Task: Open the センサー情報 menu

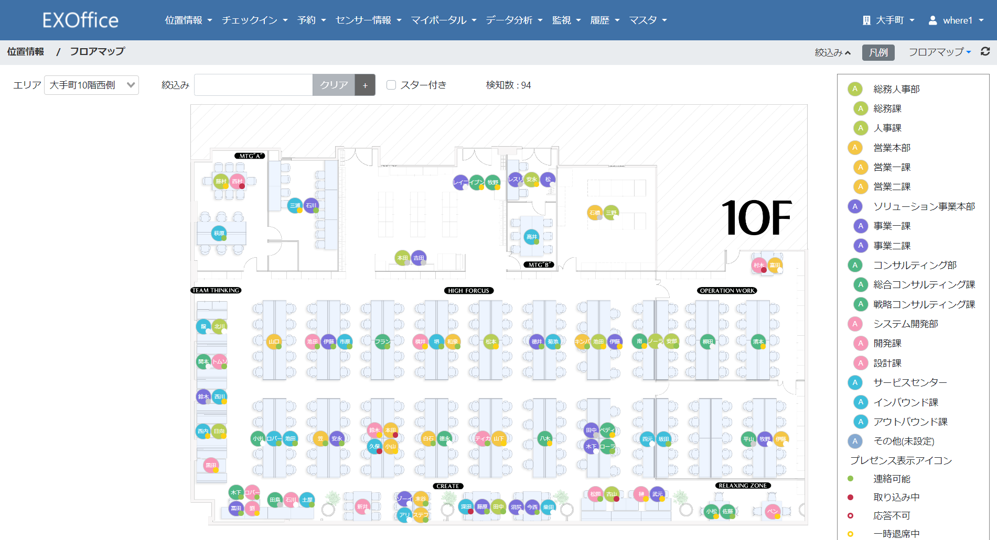Action: click(x=368, y=20)
